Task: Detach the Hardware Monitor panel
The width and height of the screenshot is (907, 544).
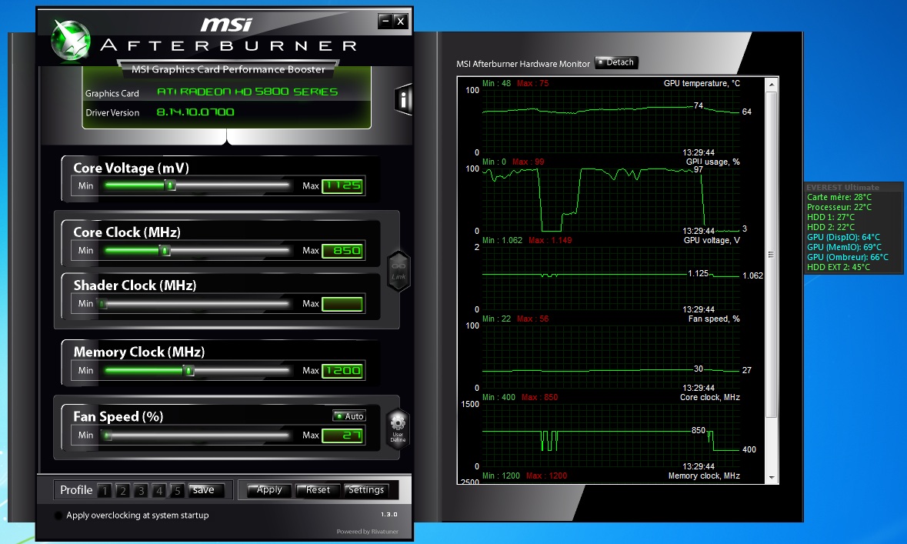Action: (x=616, y=63)
